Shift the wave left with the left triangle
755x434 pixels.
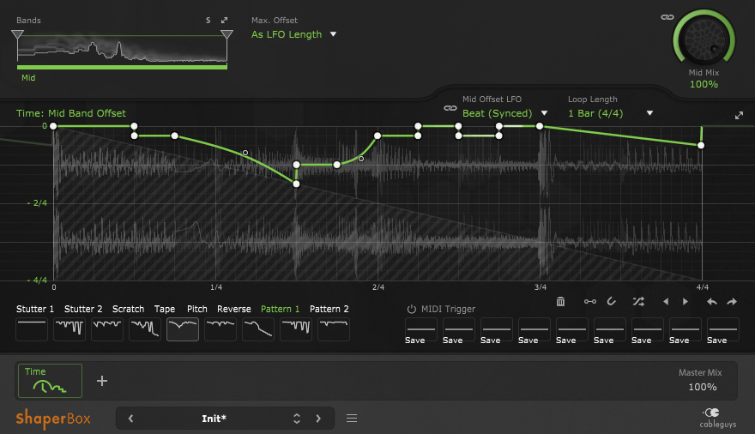pos(666,302)
